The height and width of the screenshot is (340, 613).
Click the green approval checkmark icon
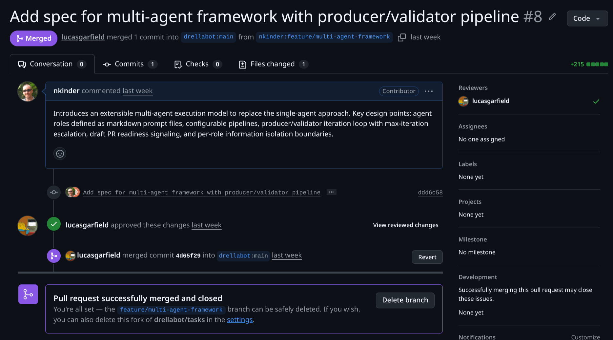point(53,224)
